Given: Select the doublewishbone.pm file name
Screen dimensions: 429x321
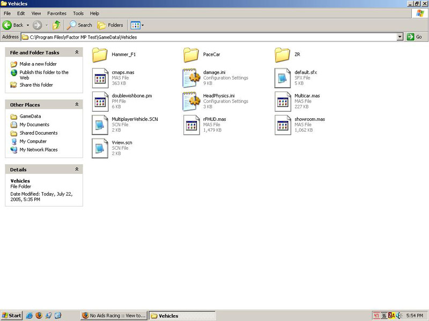Looking at the screenshot, I should tap(132, 96).
